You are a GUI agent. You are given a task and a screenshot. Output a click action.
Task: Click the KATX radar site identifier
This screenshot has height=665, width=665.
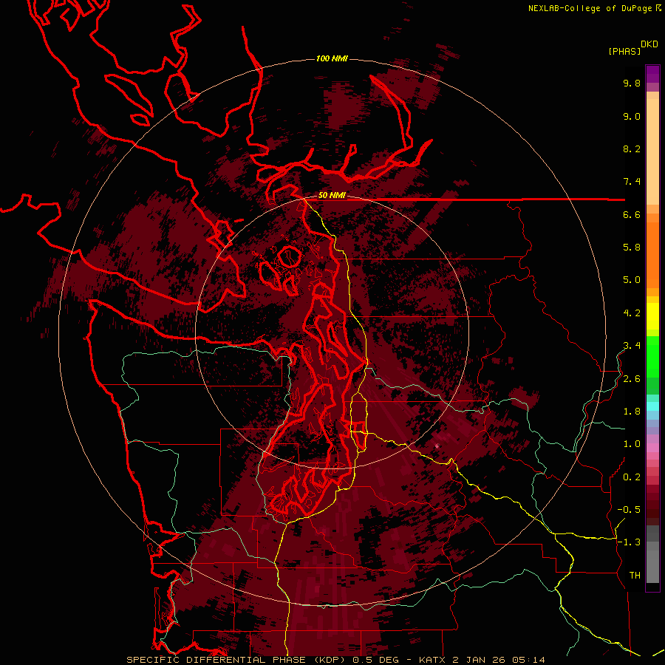pos(432,660)
